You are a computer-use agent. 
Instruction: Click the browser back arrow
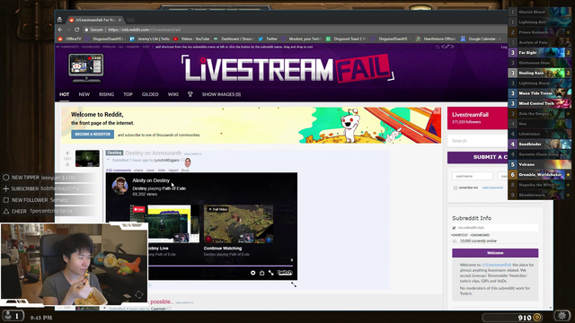(60, 30)
